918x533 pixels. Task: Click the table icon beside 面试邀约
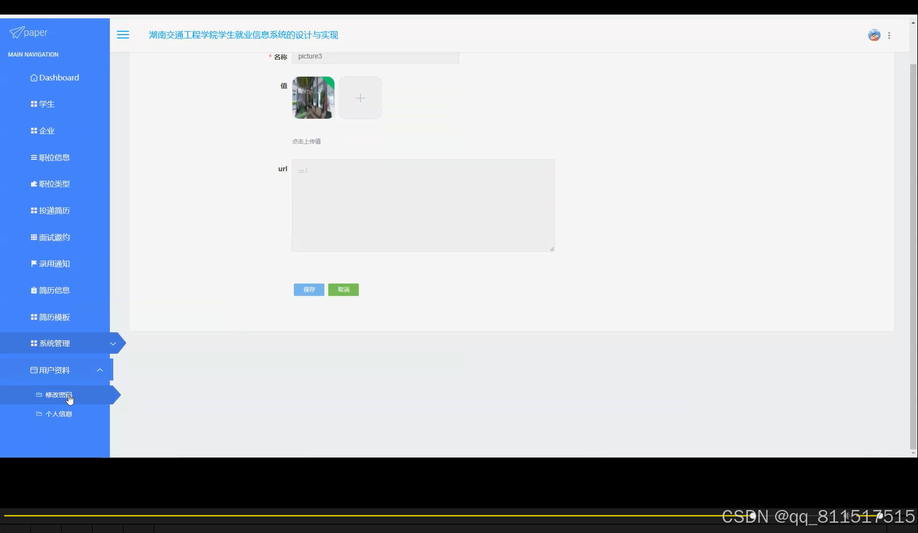pyautogui.click(x=34, y=237)
